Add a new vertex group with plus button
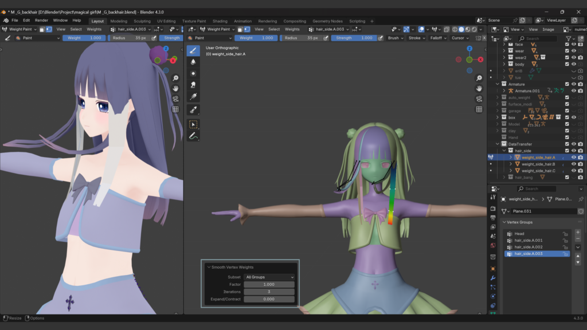This screenshot has width=587, height=330. pyautogui.click(x=578, y=232)
